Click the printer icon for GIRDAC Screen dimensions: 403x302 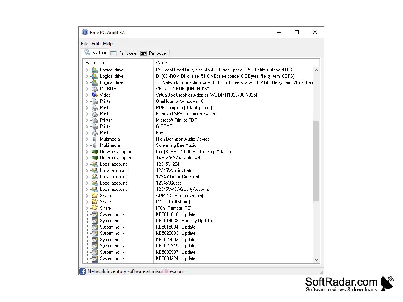coord(95,126)
